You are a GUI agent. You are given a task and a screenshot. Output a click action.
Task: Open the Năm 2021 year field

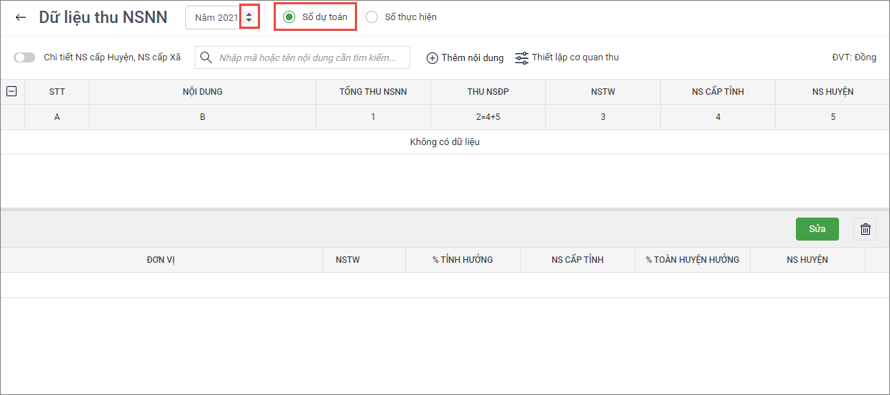[x=215, y=17]
